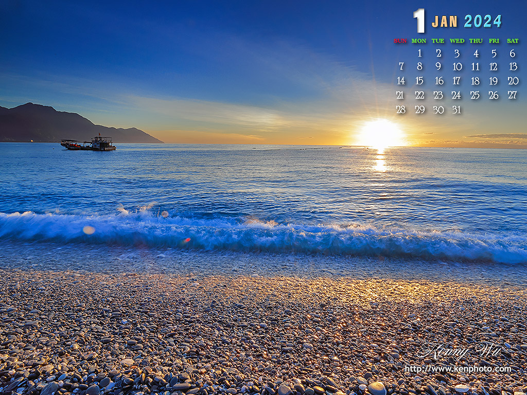This screenshot has height=395, width=527.
Task: Select date 12 in the calendar
Action: tap(494, 66)
